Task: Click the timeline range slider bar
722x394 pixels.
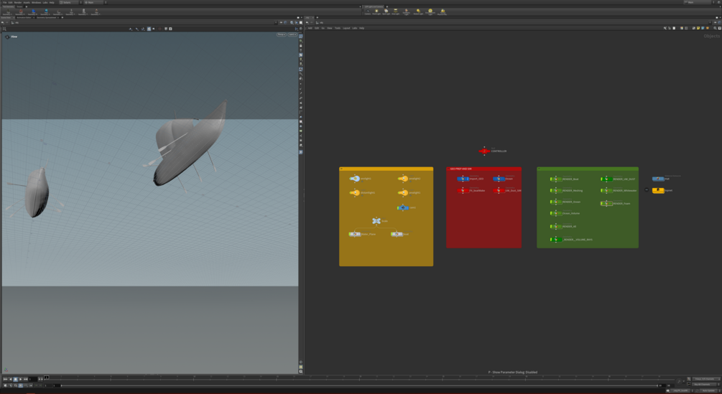Action: pyautogui.click(x=359, y=385)
